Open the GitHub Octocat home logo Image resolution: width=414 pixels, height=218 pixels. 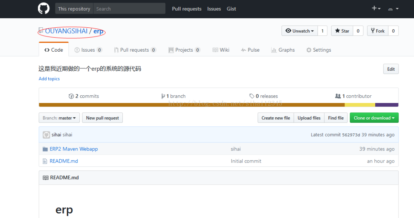pyautogui.click(x=44, y=8)
